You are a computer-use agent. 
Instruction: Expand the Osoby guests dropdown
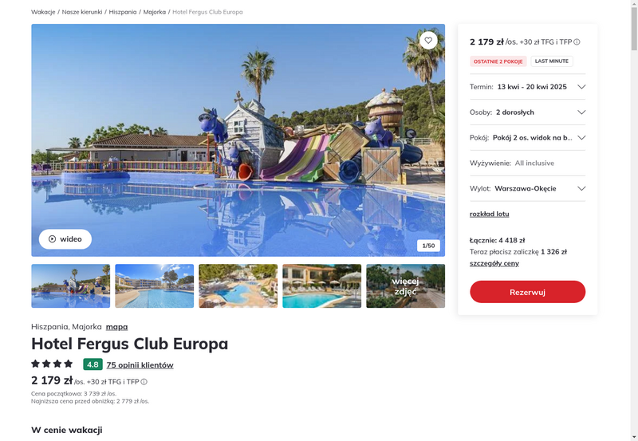pyautogui.click(x=527, y=112)
